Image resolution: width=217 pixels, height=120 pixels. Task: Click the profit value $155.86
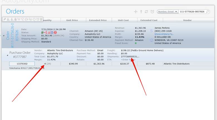click(x=139, y=34)
